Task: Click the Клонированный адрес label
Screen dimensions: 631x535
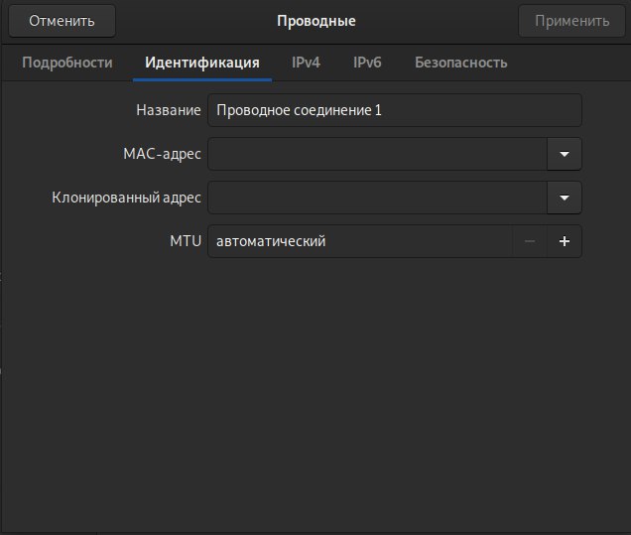Action: 126,198
